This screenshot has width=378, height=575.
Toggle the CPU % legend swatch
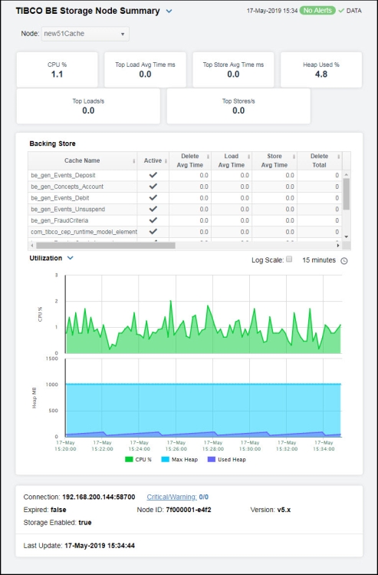pos(129,460)
